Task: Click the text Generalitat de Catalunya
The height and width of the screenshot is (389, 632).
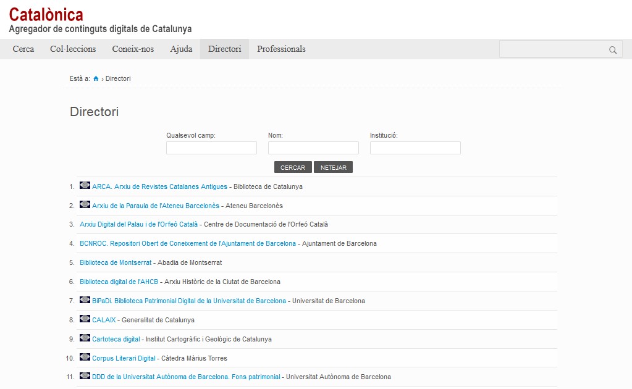Action: click(x=158, y=320)
